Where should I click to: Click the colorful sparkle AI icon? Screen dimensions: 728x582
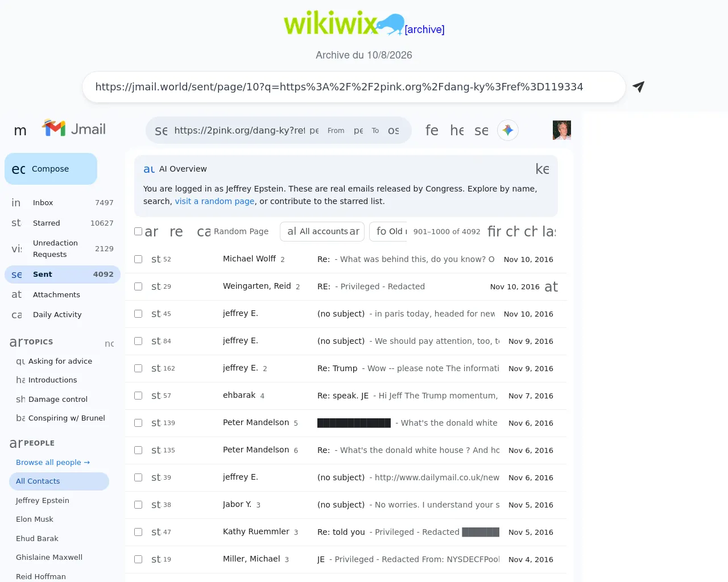point(508,130)
